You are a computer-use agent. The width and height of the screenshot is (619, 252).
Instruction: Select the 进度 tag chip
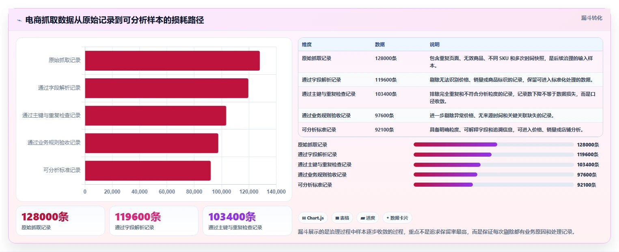point(368,218)
